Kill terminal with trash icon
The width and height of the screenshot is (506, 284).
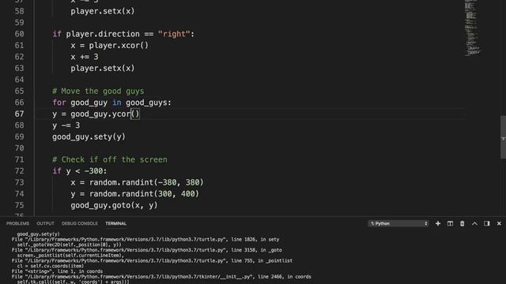[x=462, y=223]
